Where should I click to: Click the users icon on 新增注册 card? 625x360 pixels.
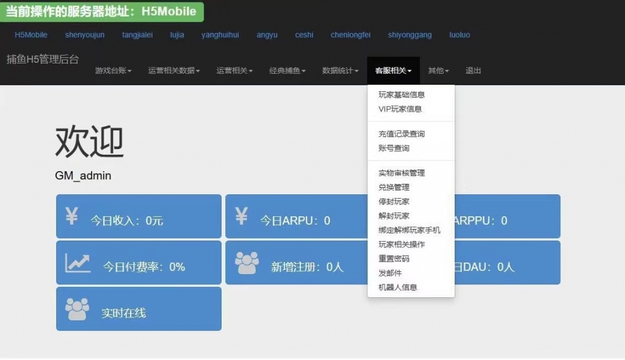point(247,263)
